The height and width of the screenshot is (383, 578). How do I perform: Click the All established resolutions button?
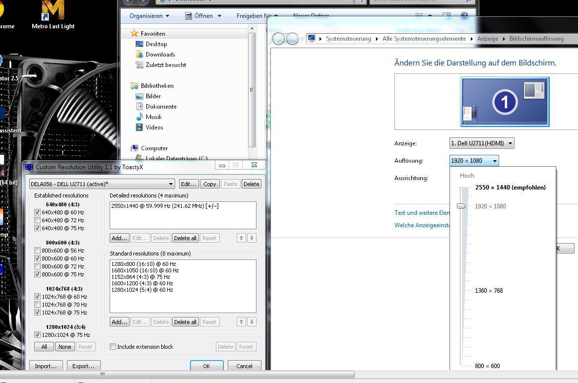pyautogui.click(x=44, y=346)
